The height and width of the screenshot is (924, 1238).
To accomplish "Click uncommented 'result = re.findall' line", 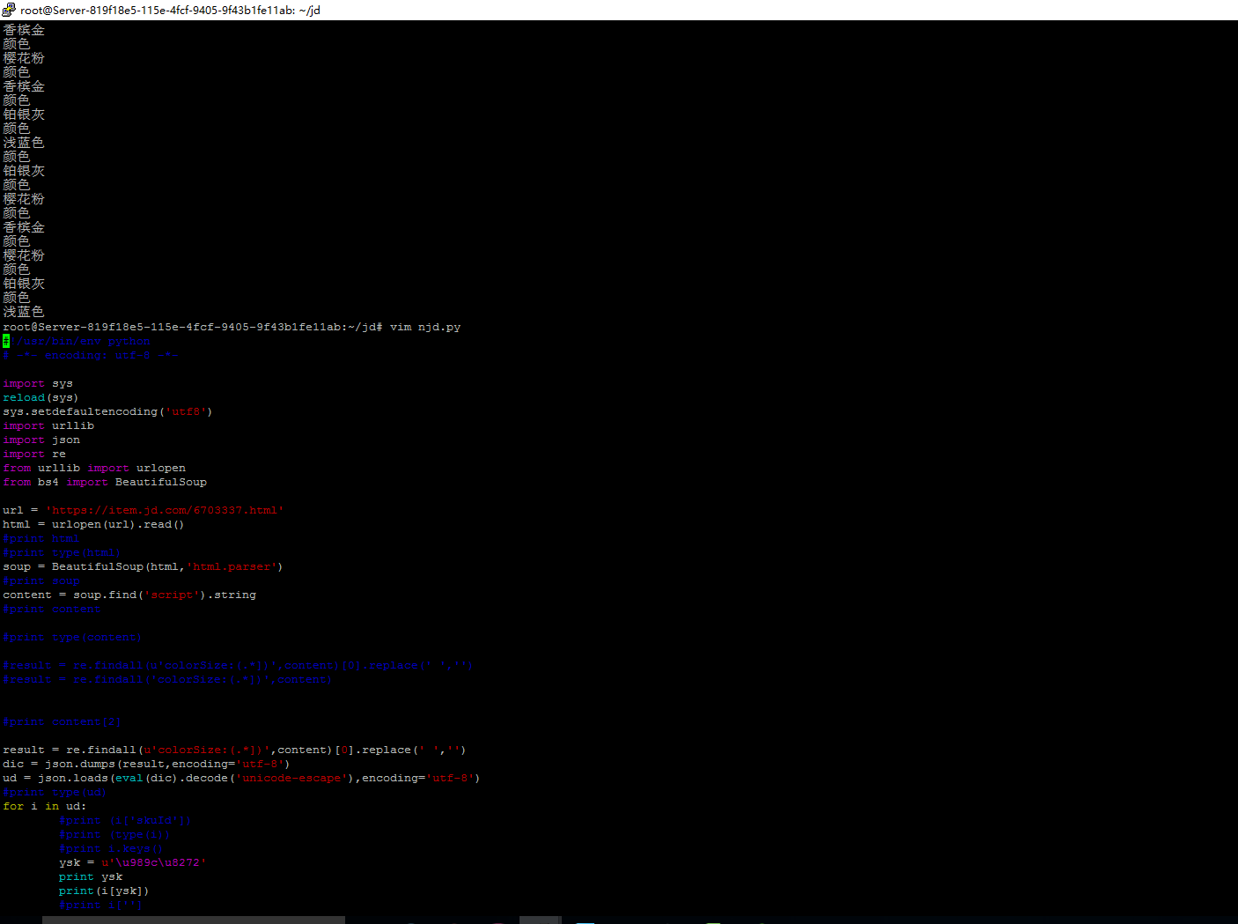I will coord(234,750).
